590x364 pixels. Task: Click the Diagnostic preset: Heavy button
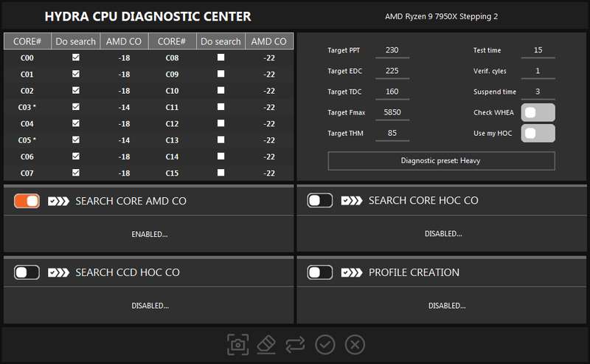[441, 160]
